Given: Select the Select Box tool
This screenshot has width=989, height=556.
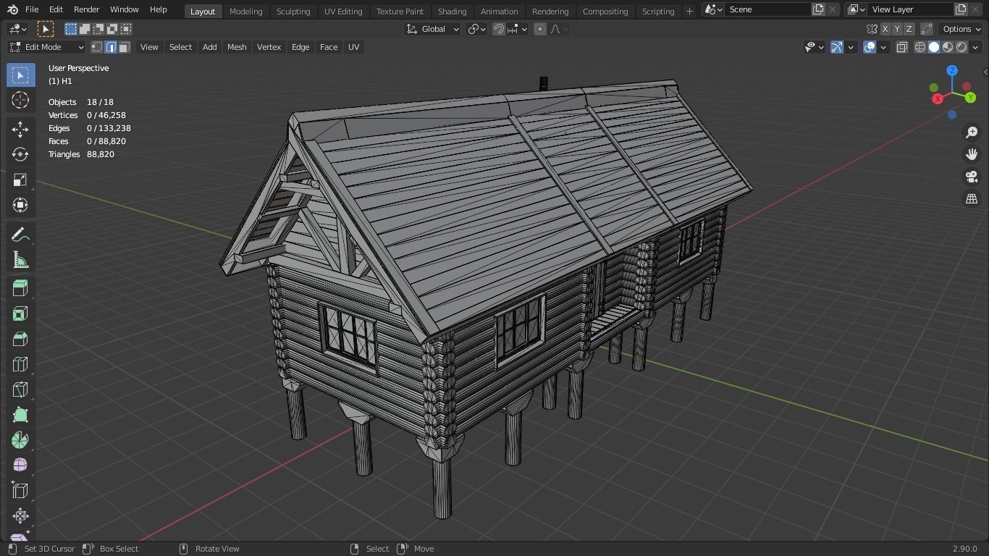Looking at the screenshot, I should coord(20,75).
